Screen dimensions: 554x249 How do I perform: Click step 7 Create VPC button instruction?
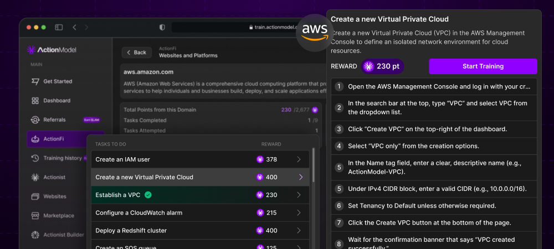pyautogui.click(x=434, y=222)
